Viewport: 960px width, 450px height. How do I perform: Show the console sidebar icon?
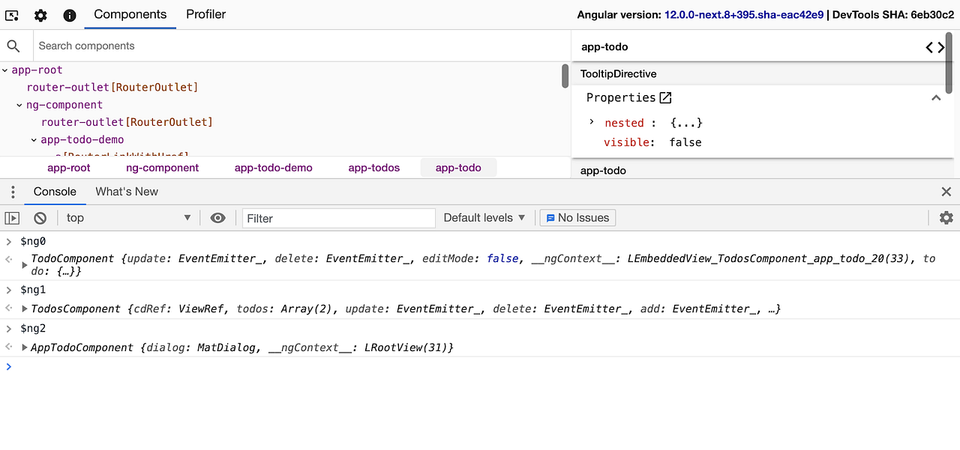[x=11, y=217]
